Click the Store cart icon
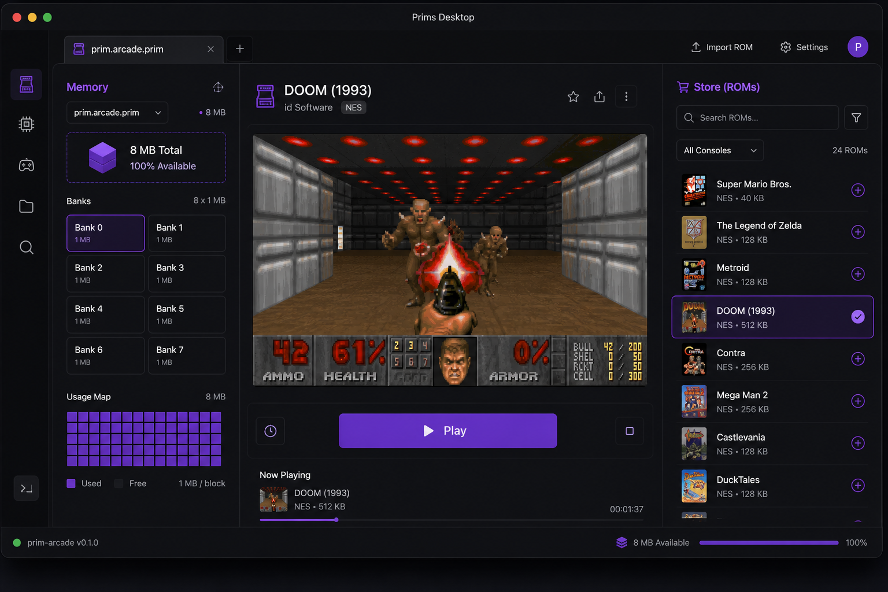 coord(683,87)
